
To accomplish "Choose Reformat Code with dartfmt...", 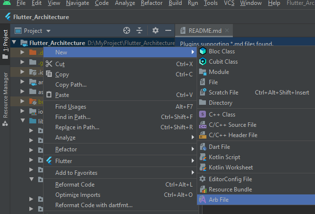I will coord(120,205).
